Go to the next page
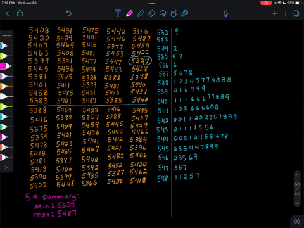The height and width of the screenshot is (228, 304). (x=297, y=203)
